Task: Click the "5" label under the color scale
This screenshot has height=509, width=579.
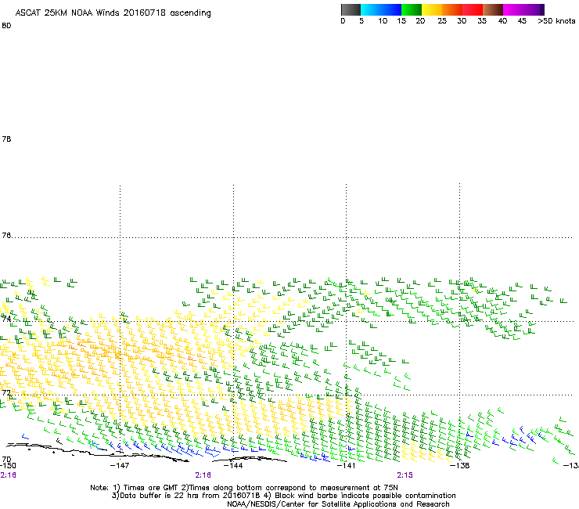Action: pyautogui.click(x=361, y=21)
